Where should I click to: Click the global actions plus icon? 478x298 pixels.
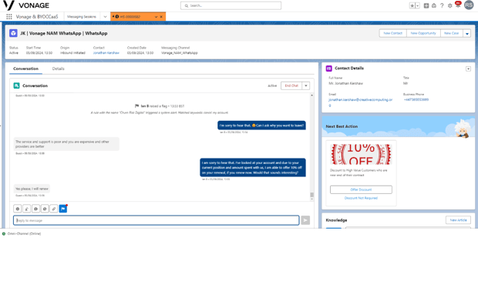(x=426, y=5)
